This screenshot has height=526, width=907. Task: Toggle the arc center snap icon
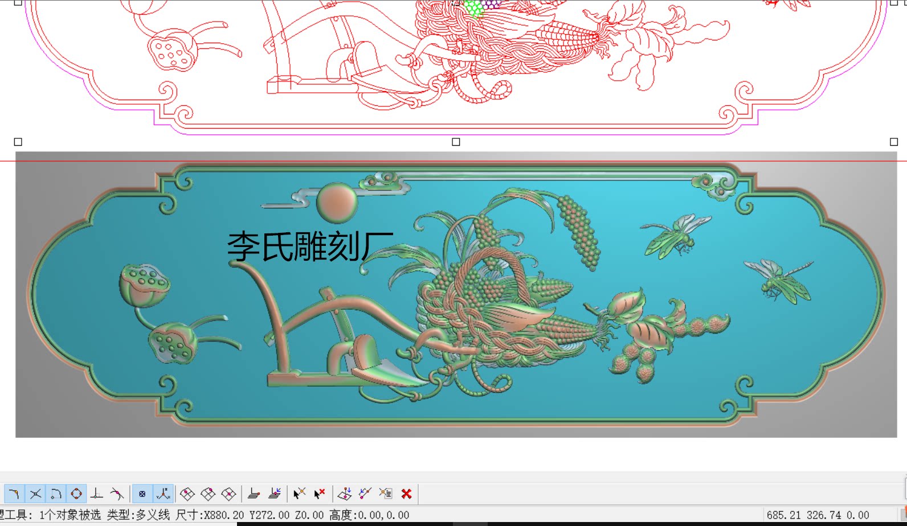point(56,494)
